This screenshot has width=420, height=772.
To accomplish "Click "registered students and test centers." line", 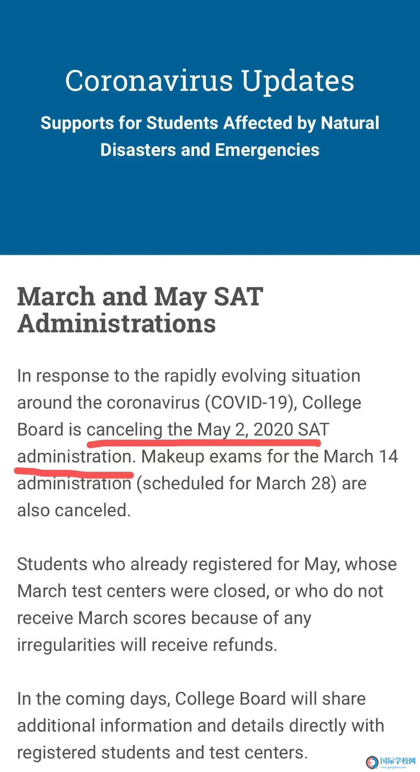I will pos(162,753).
